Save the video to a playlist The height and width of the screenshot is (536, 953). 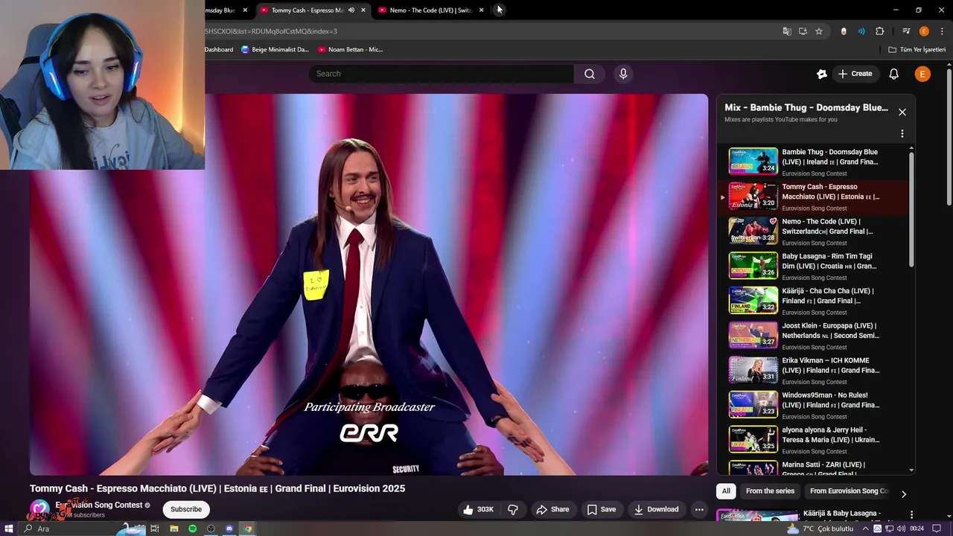601,509
